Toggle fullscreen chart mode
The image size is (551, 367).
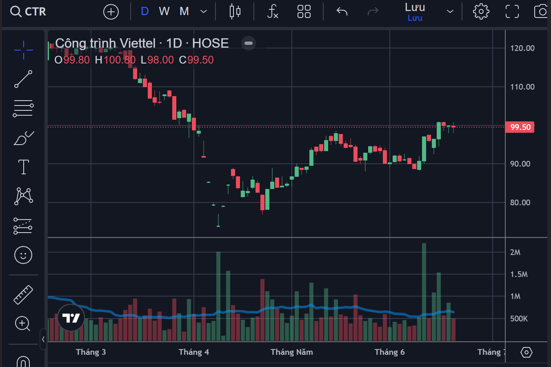click(512, 11)
